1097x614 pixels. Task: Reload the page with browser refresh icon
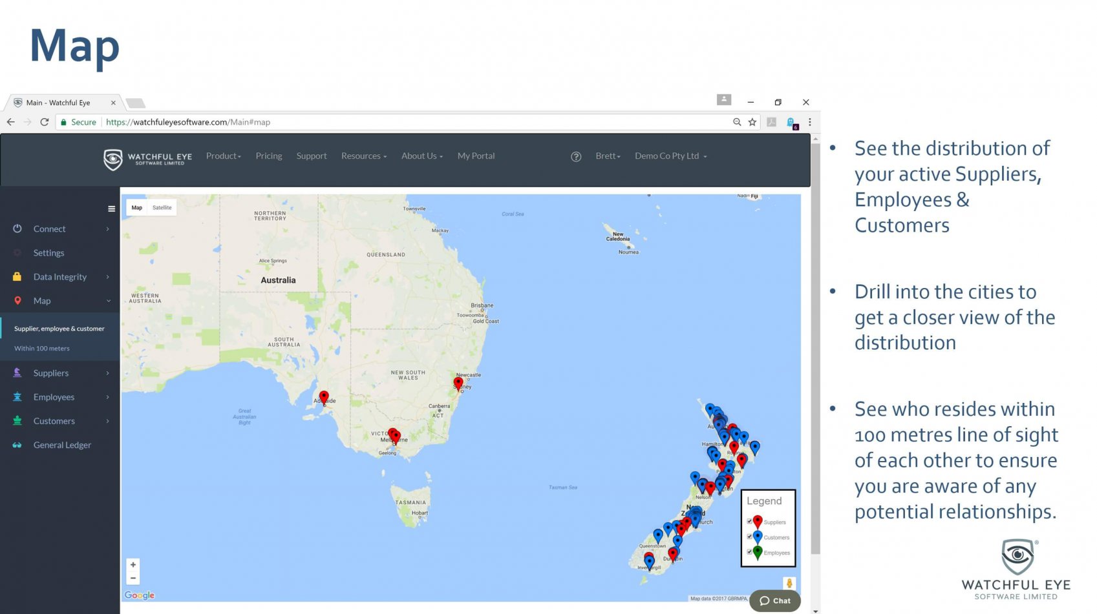click(45, 122)
